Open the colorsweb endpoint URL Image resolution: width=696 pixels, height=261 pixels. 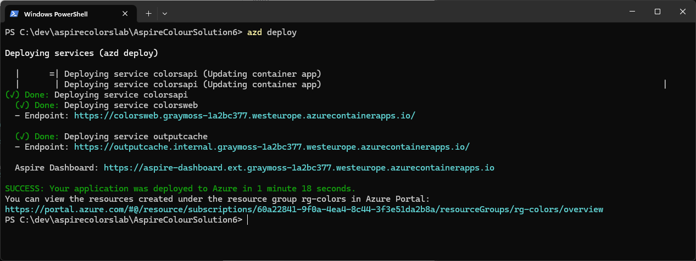coord(244,116)
